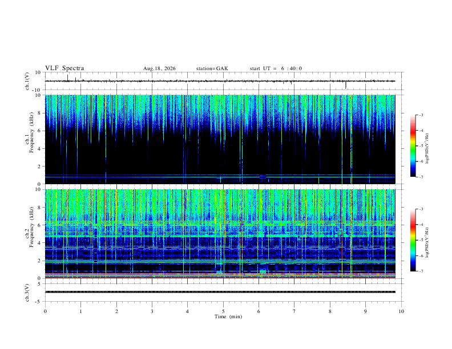Click the VLF Spectra title text
The image size is (452, 349).
point(64,68)
